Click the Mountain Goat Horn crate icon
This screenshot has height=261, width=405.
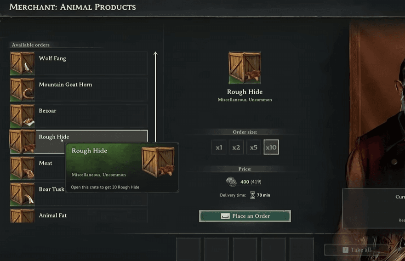pos(22,90)
